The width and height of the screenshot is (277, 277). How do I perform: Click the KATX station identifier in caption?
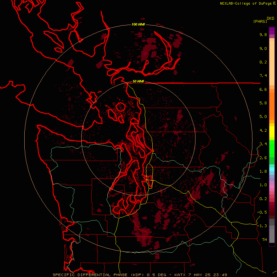tap(180, 275)
